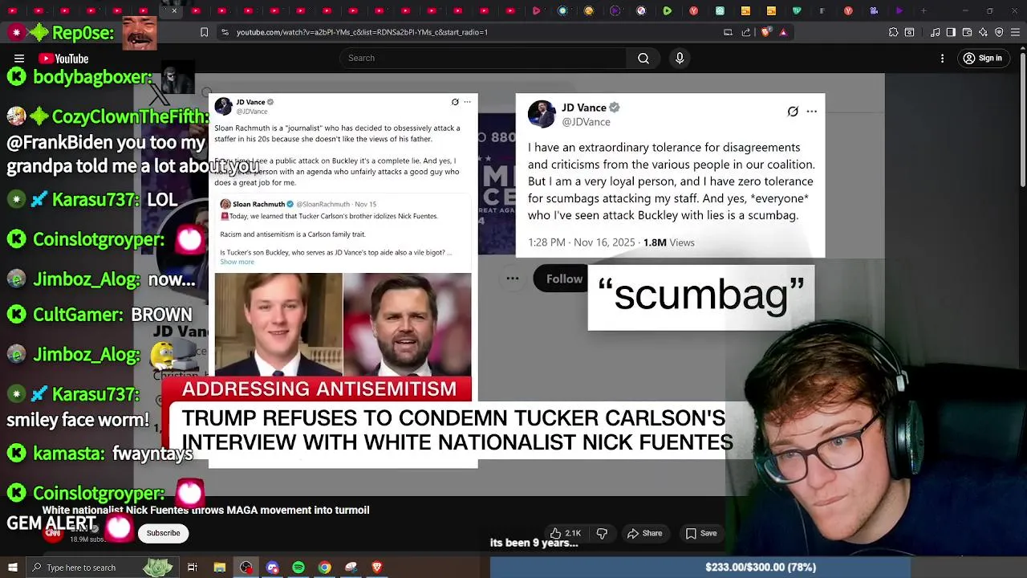Open the Brave Wallet icon

[966, 32]
